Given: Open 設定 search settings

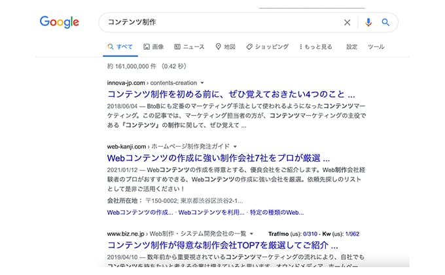Looking at the screenshot, I should (x=351, y=47).
